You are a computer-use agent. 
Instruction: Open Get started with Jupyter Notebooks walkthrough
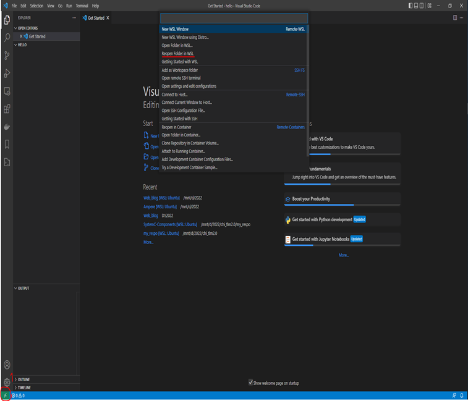(x=342, y=239)
